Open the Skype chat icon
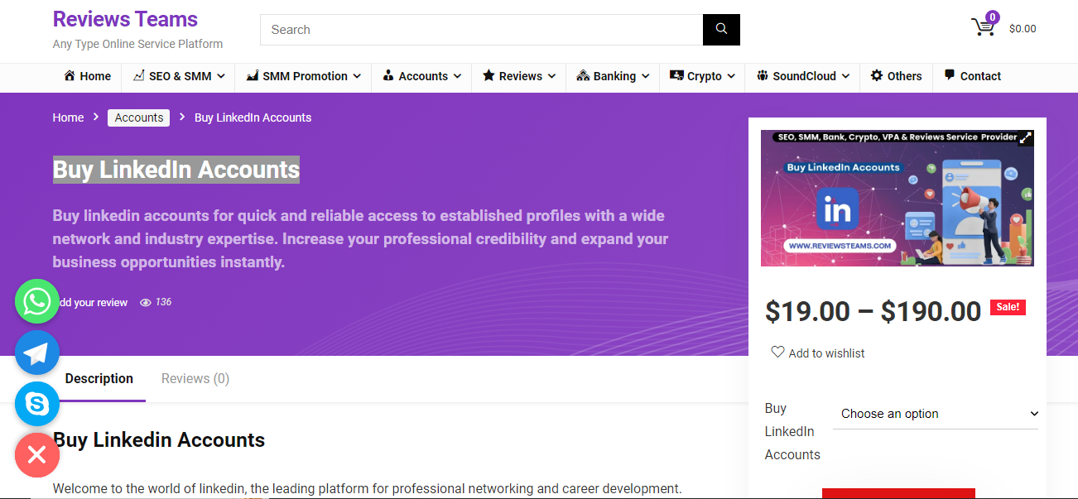 pyautogui.click(x=37, y=404)
